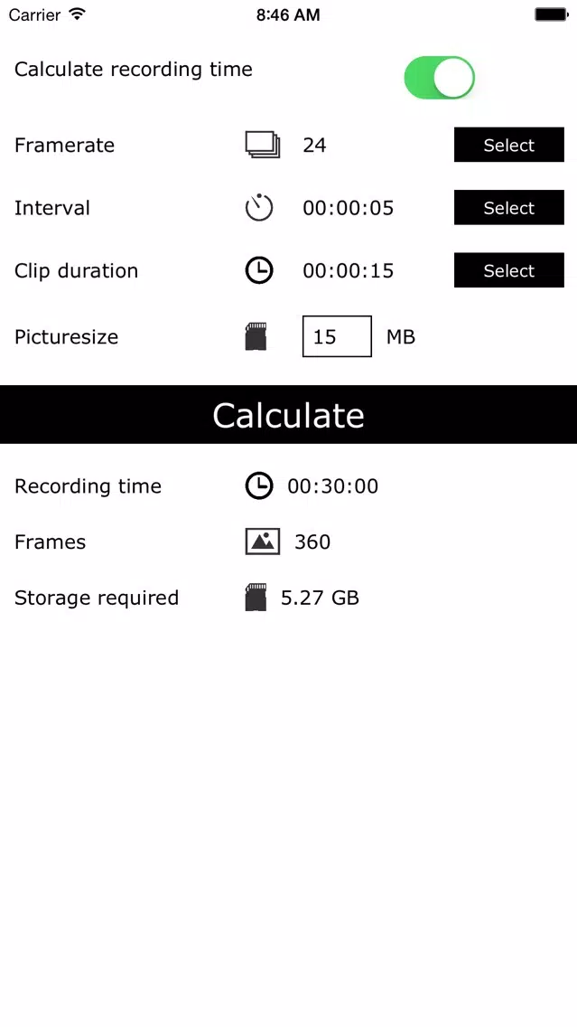Viewport: 577px width, 1027px height.
Task: Open the Framerate Select picker
Action: 509,145
